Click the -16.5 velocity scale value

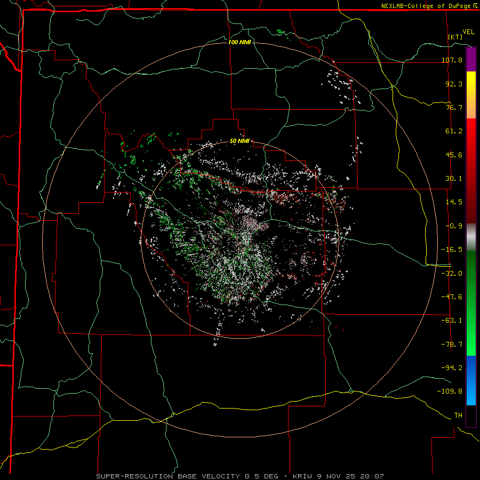point(452,250)
